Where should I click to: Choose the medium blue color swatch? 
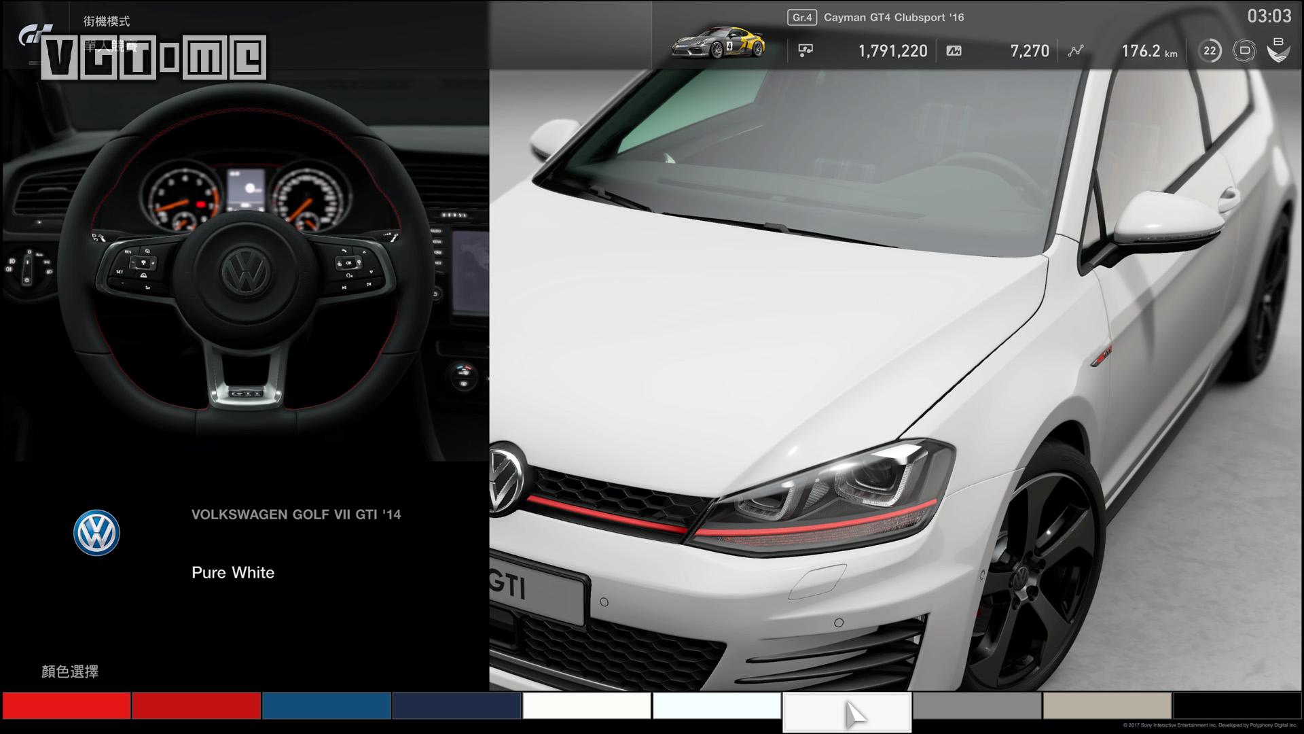click(327, 705)
